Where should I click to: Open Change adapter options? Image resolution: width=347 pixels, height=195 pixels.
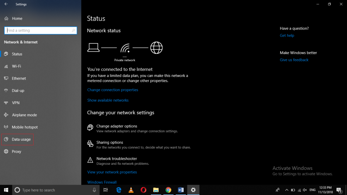click(117, 126)
